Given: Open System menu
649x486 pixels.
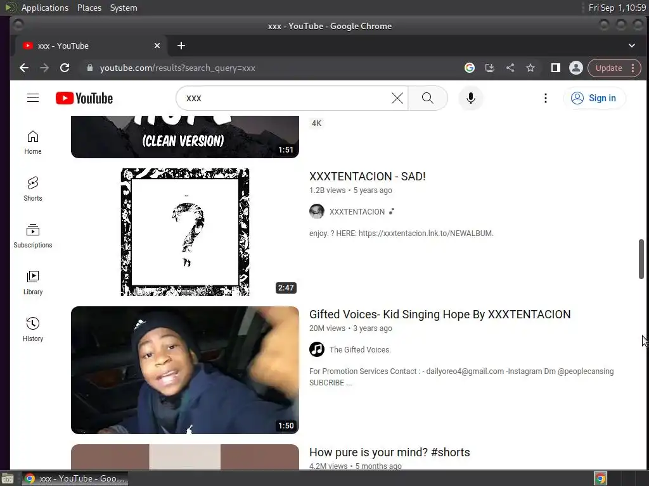Looking at the screenshot, I should pyautogui.click(x=124, y=8).
